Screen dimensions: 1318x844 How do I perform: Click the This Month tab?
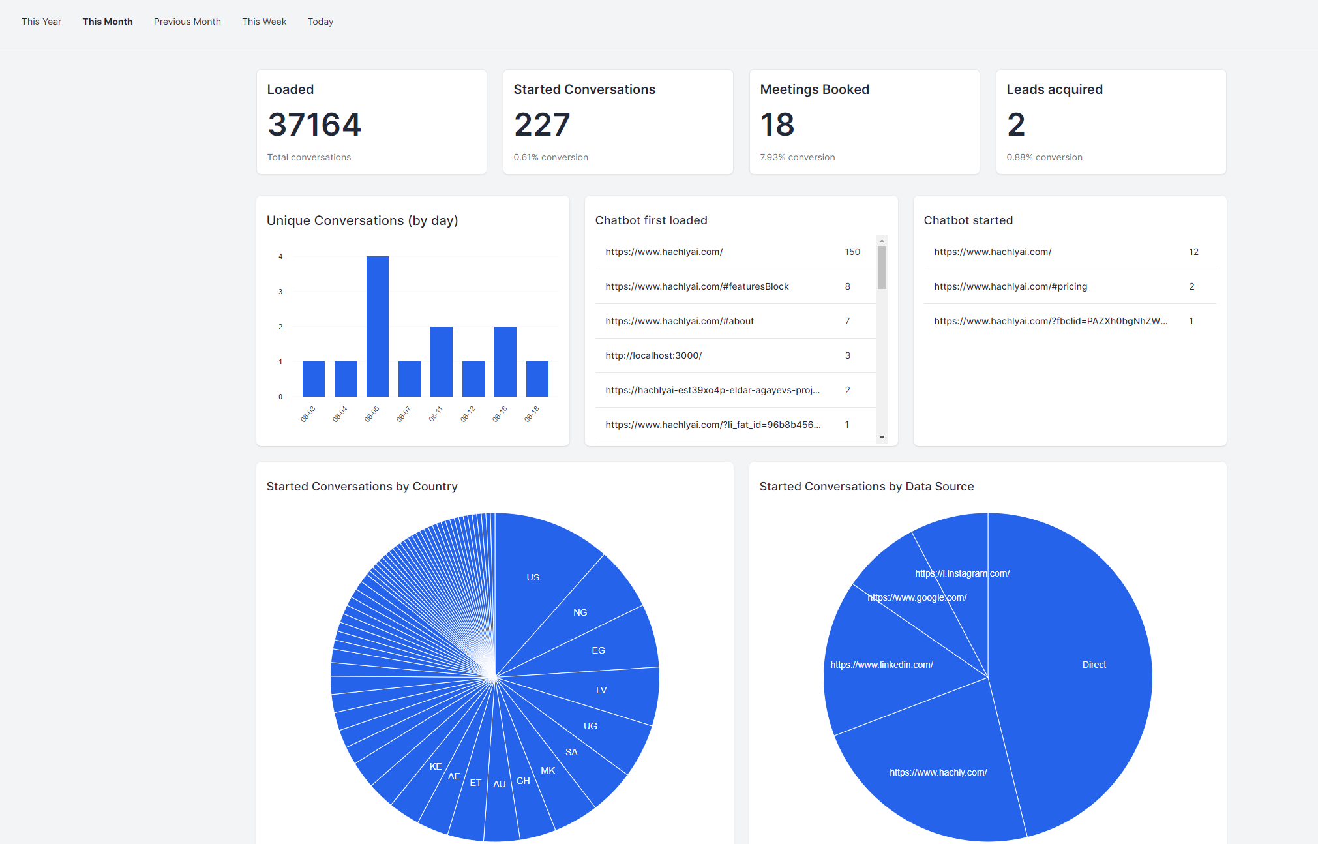point(108,22)
